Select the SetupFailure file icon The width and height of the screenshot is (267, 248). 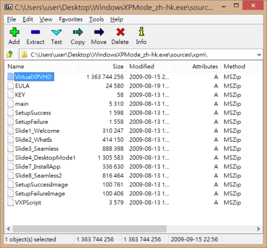click(x=11, y=121)
